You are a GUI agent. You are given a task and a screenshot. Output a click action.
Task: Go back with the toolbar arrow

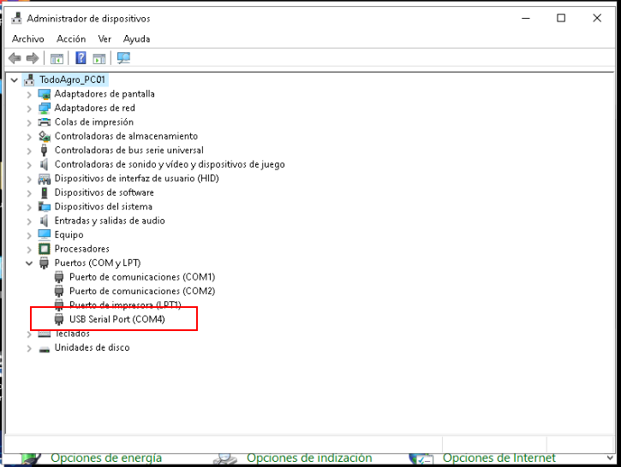point(15,58)
